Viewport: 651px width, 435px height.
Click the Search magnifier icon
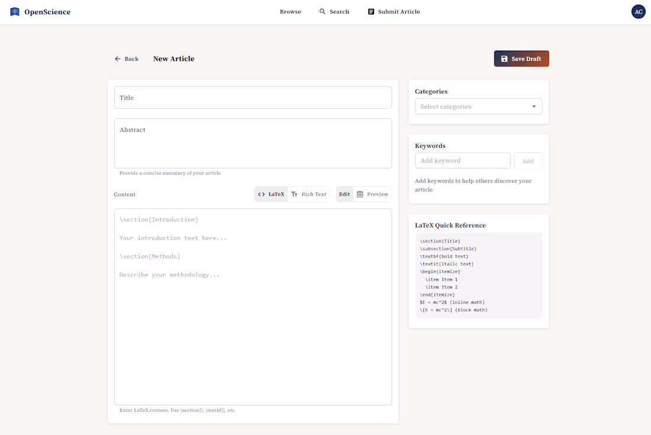click(x=322, y=12)
